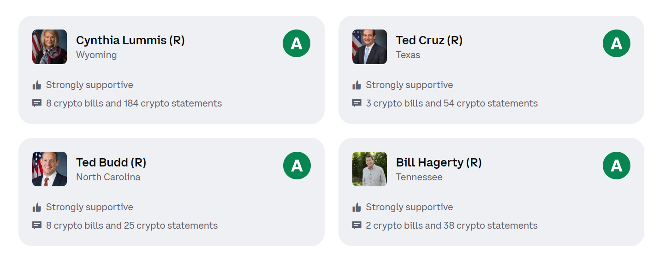The height and width of the screenshot is (255, 659).
Task: Open Bill Hagerty's profile photo
Action: [x=369, y=169]
